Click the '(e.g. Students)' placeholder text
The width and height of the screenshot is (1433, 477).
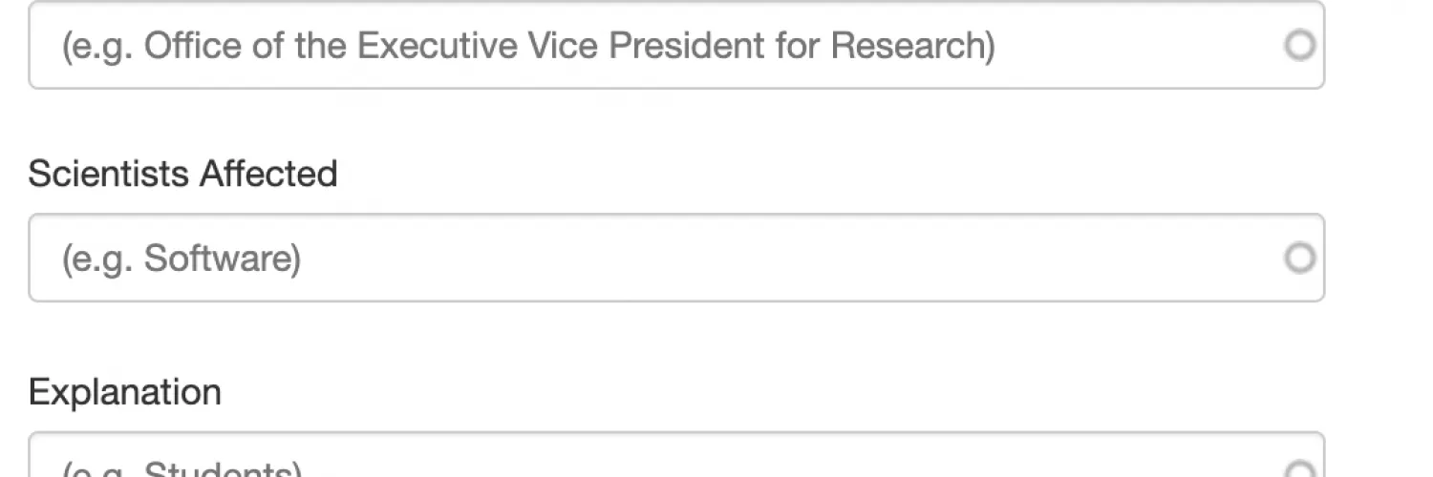point(182,469)
